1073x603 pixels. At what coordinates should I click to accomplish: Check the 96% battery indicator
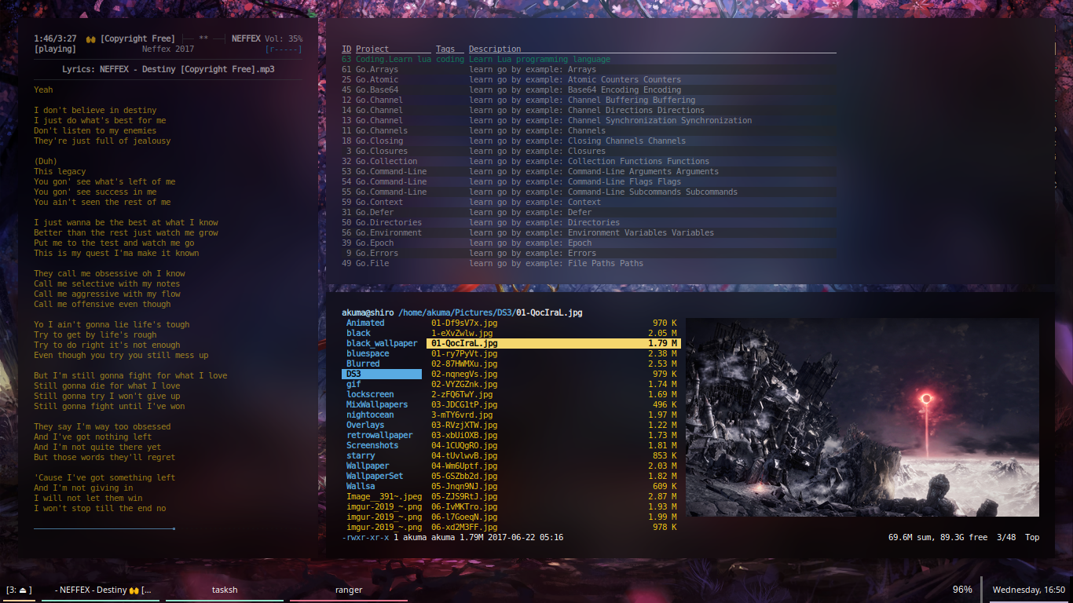tap(962, 590)
